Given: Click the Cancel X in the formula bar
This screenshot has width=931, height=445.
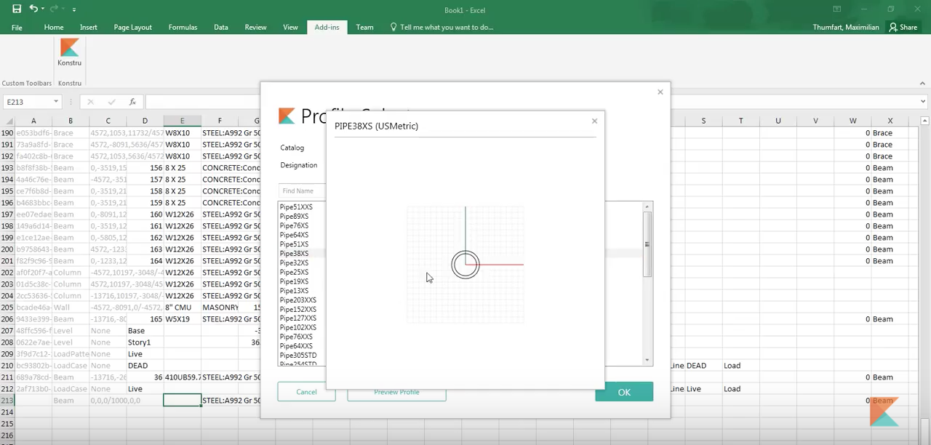Looking at the screenshot, I should point(90,102).
